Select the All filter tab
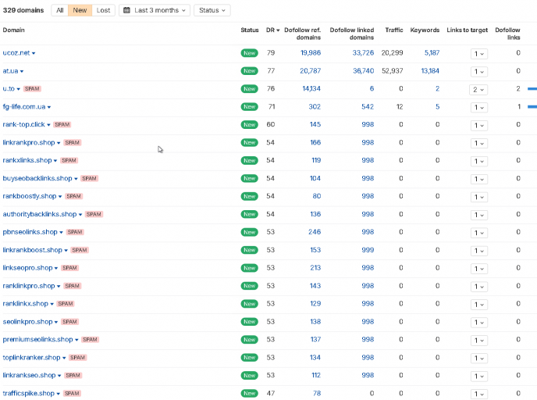Viewport: 537px width, 400px height. 60,10
